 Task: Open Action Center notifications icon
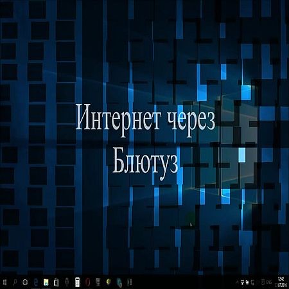[263, 283]
